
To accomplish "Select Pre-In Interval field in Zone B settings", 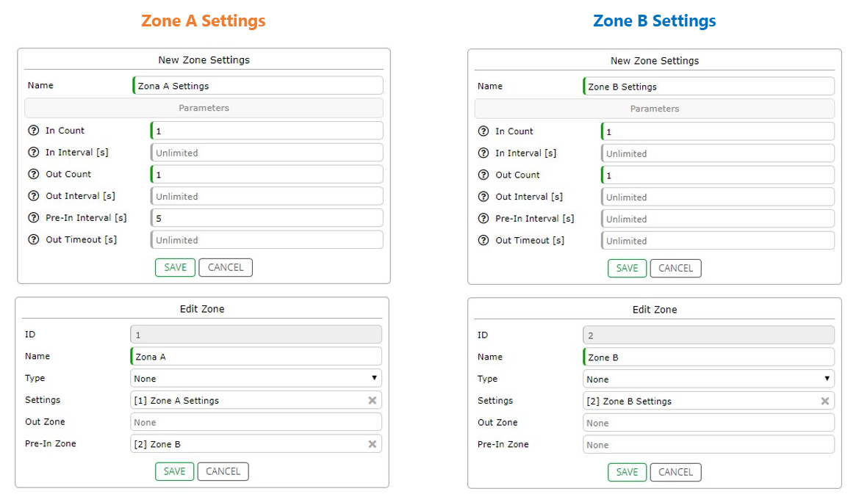I will point(718,219).
